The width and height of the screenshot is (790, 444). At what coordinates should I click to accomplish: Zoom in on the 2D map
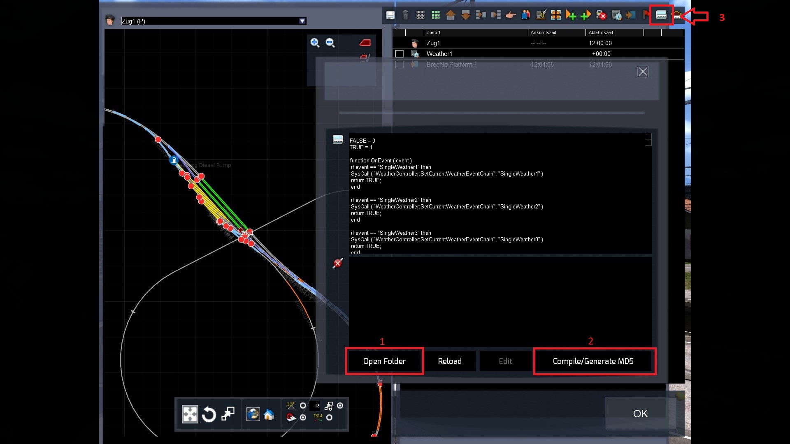pos(315,43)
